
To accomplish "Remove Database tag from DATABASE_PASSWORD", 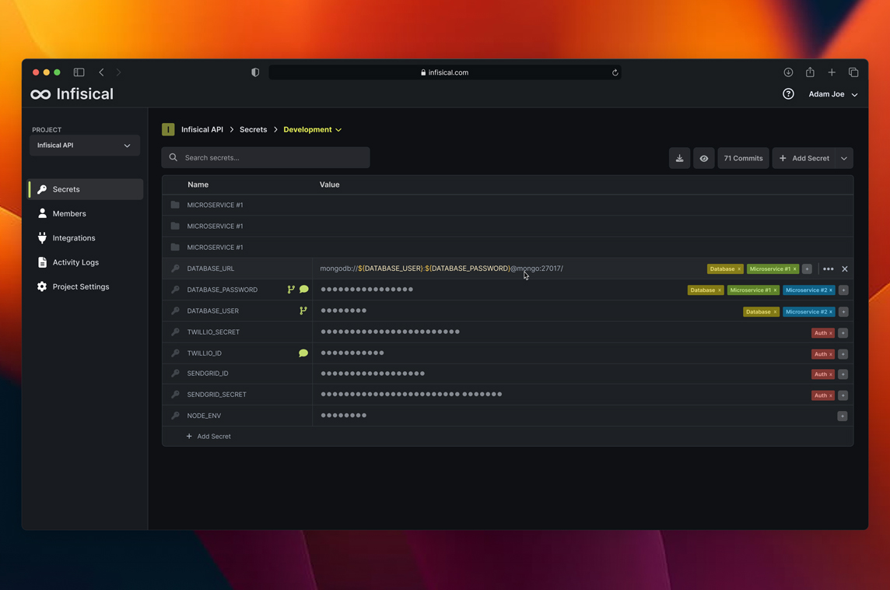I will (x=719, y=290).
